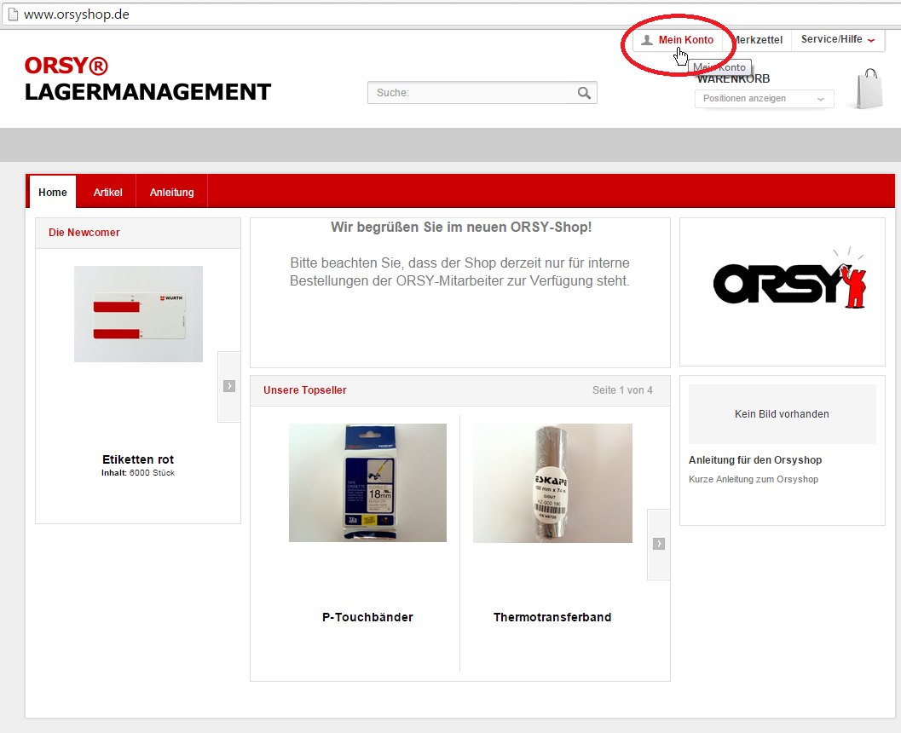Open the Mein Konto account link

(x=685, y=40)
